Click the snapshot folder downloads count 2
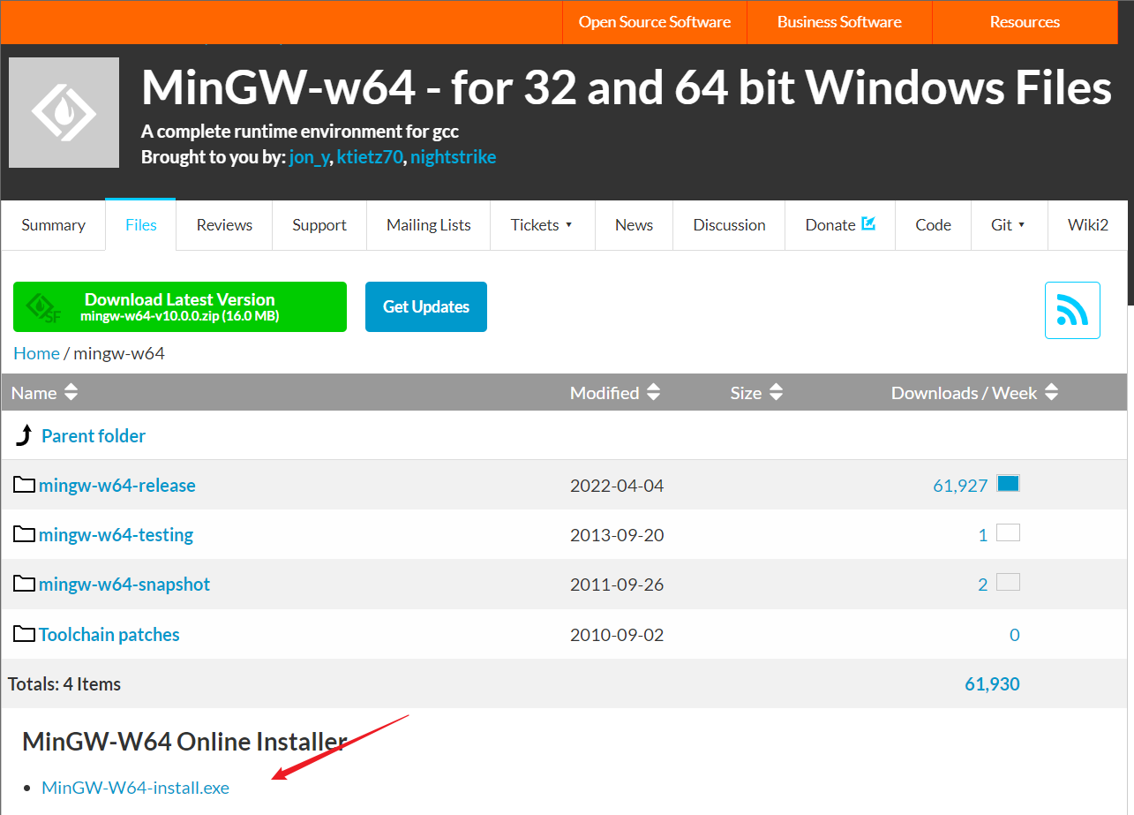Viewport: 1134px width, 815px height. pos(983,585)
